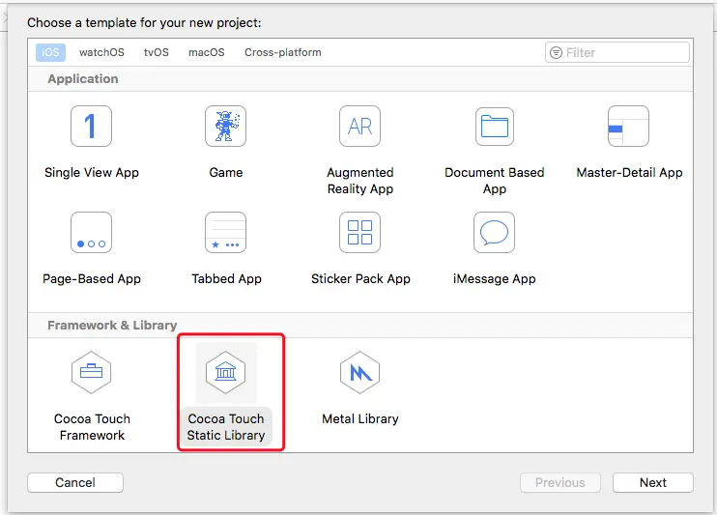Click the Document Based App label
This screenshot has height=515, width=717.
[495, 181]
